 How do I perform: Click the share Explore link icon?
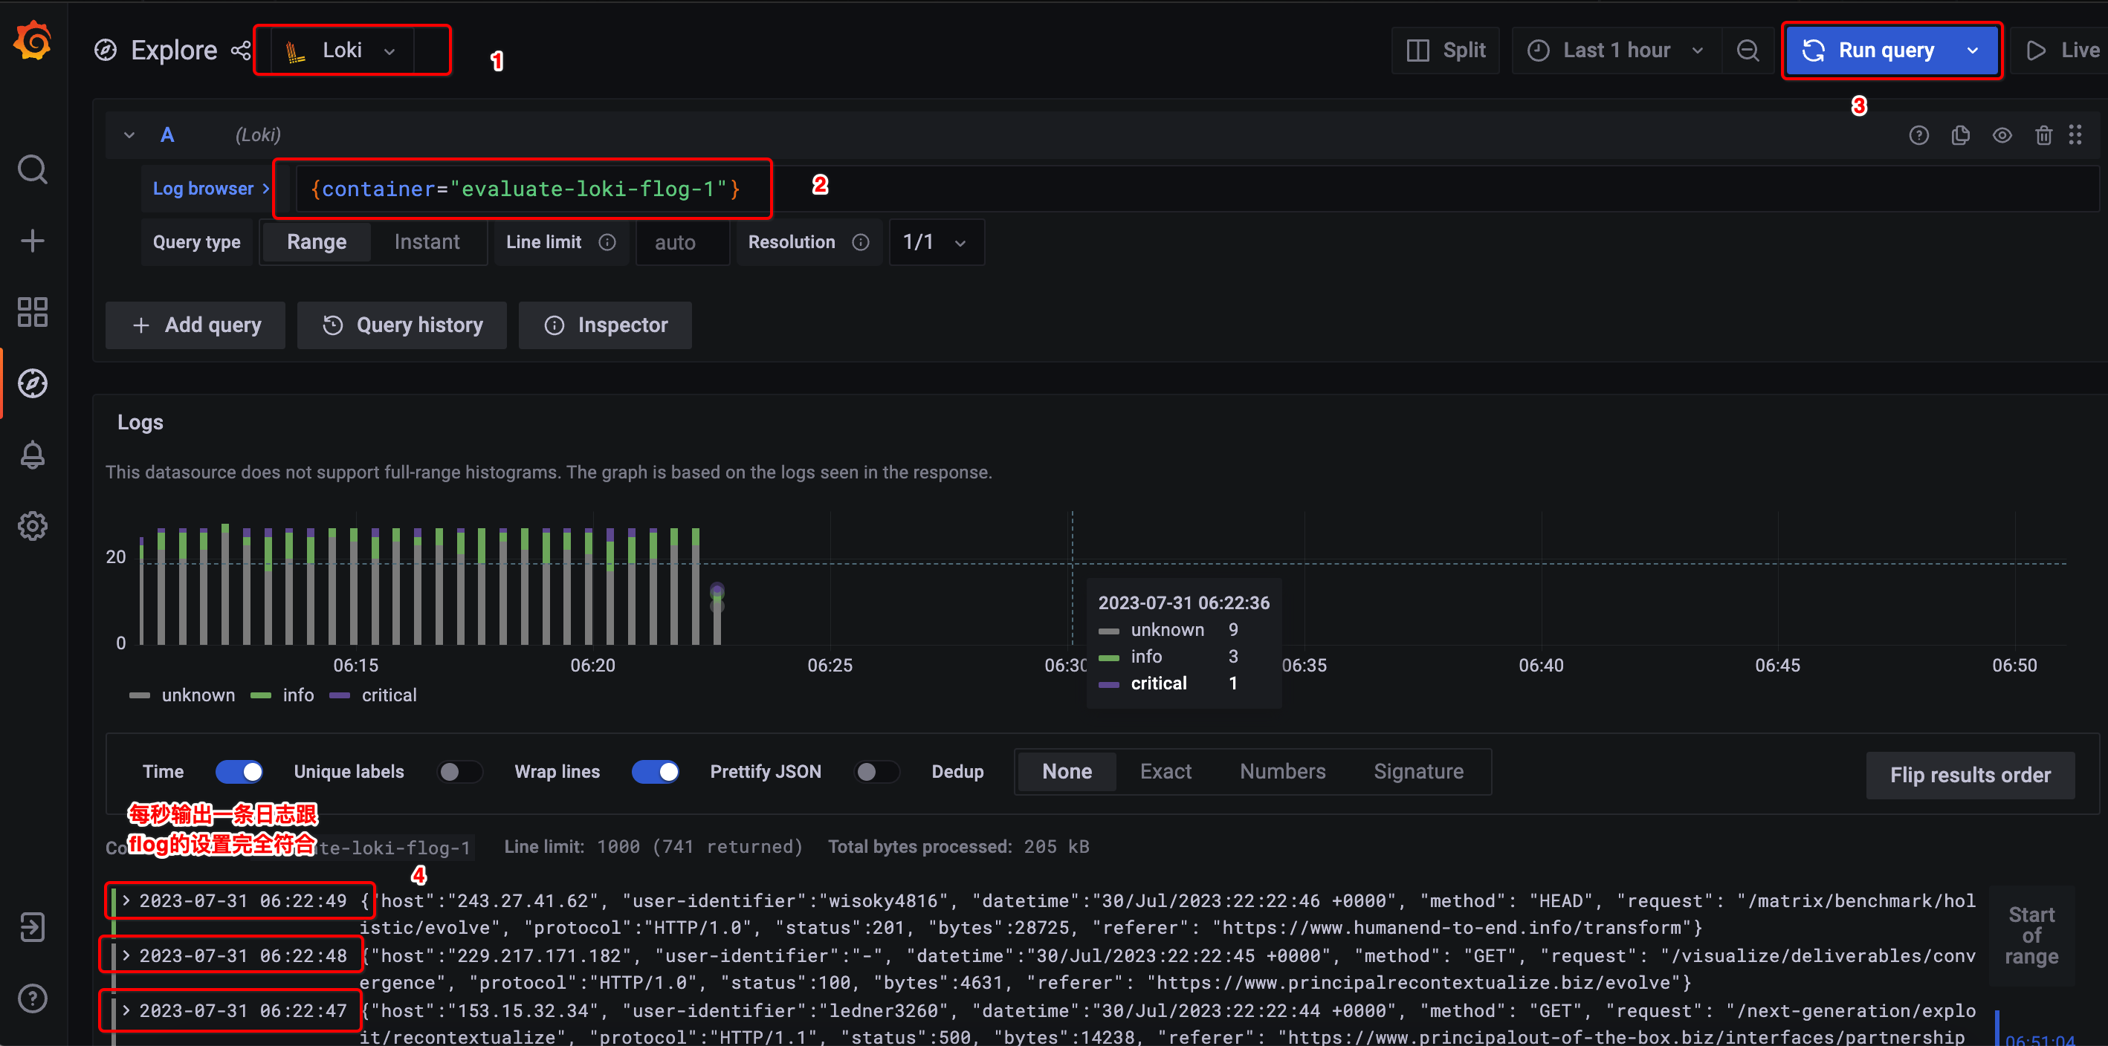pos(241,51)
